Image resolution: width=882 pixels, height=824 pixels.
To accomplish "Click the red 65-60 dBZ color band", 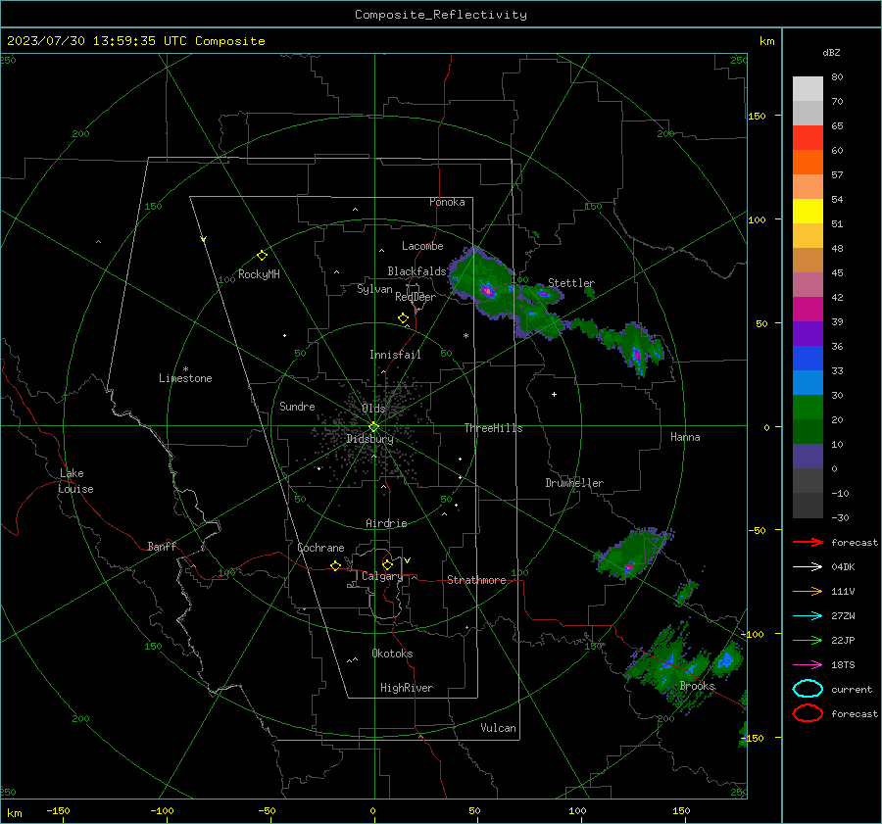I will tap(808, 137).
